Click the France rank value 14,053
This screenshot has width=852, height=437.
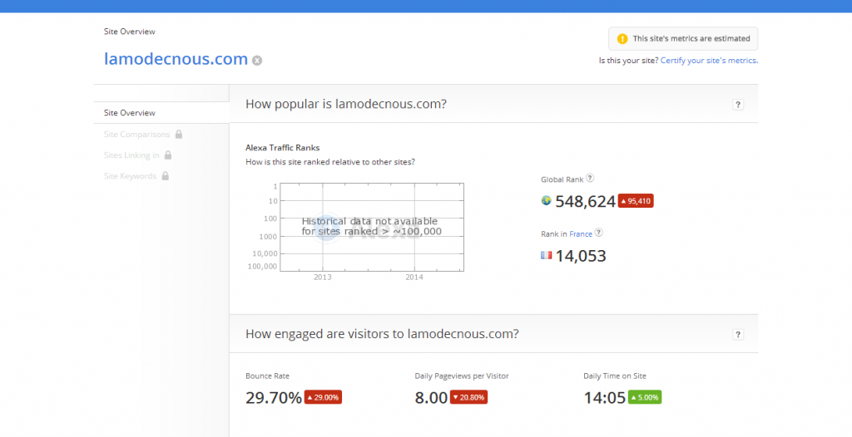(x=580, y=256)
